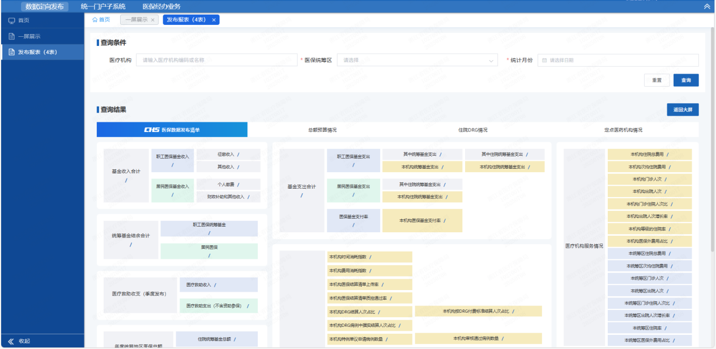Open the 医保经办业务 top menu
The height and width of the screenshot is (349, 716).
click(x=161, y=7)
